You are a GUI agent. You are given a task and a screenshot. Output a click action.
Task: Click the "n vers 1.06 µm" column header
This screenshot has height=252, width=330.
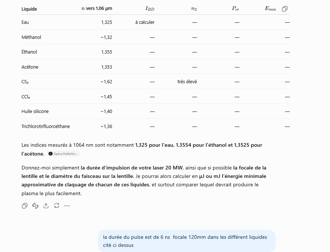pyautogui.click(x=97, y=8)
